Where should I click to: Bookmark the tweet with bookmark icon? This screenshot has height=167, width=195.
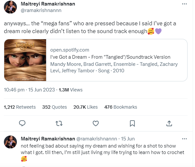[x=132, y=123]
